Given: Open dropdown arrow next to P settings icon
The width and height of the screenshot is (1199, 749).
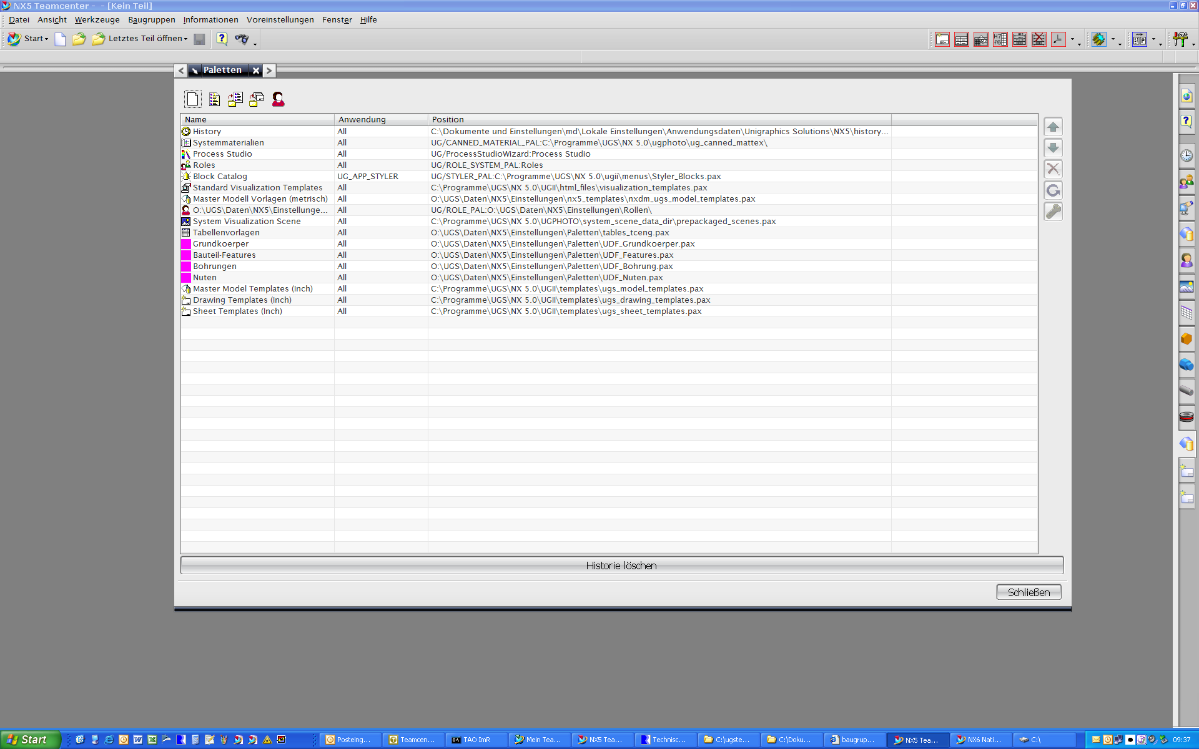Looking at the screenshot, I should 1153,39.
